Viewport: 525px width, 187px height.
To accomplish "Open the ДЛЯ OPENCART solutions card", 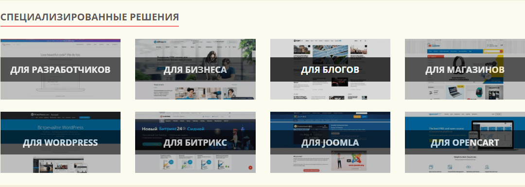I will [x=465, y=142].
